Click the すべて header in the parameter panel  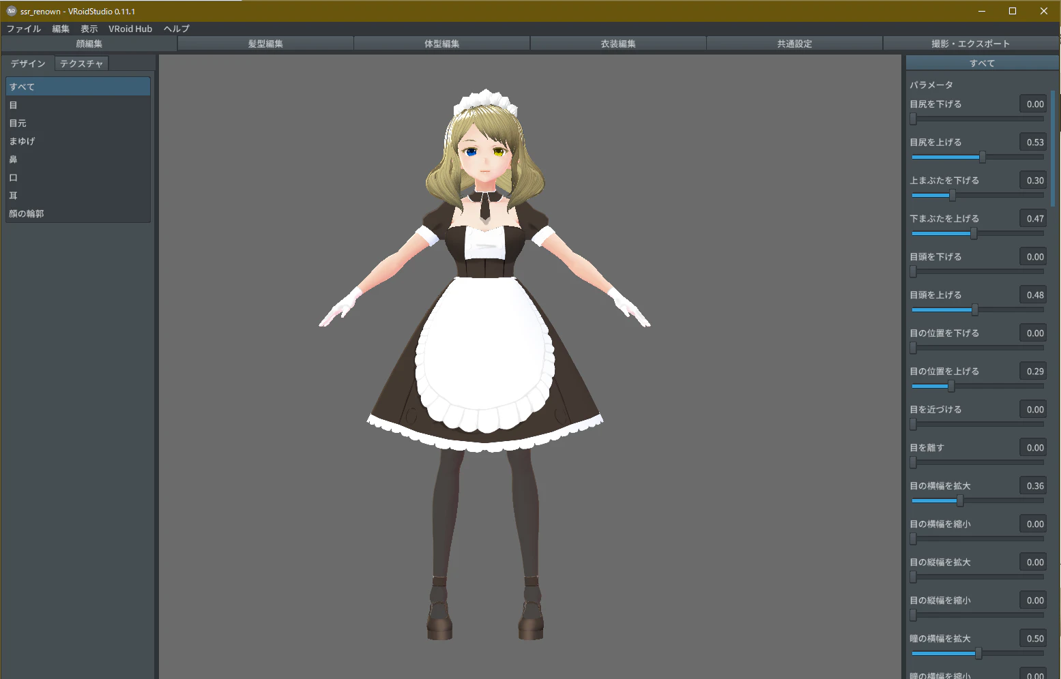pyautogui.click(x=982, y=63)
